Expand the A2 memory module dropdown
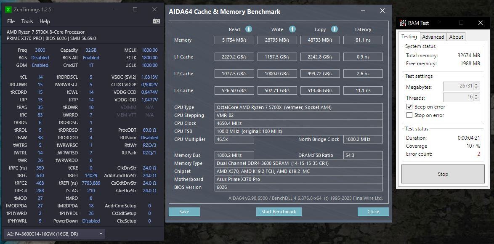Screen dimensions: 494x244 coord(54,233)
